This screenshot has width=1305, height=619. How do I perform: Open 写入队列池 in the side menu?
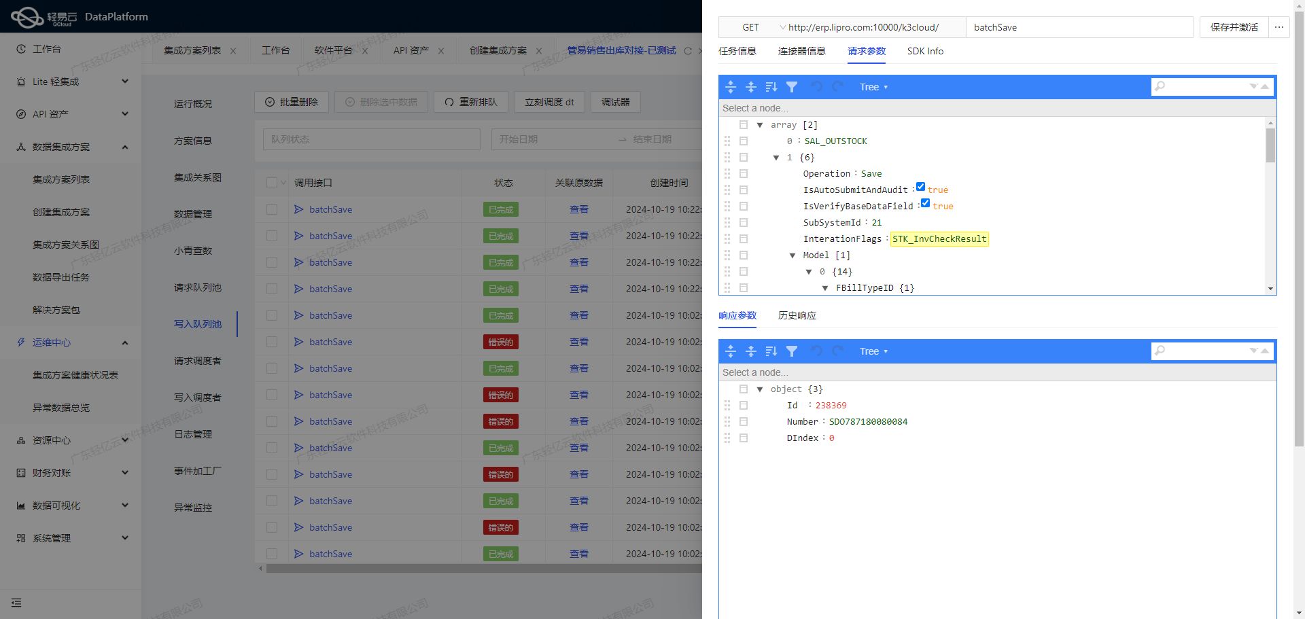(198, 324)
